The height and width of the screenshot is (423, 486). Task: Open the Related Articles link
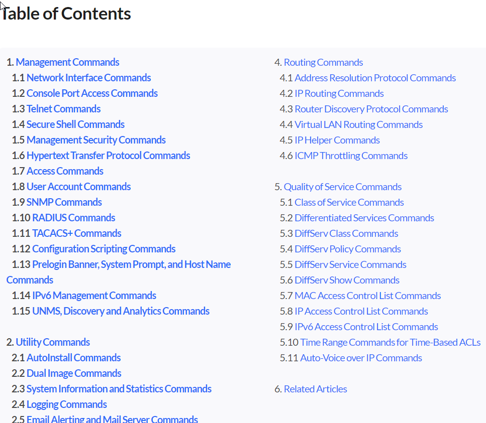[x=315, y=389]
